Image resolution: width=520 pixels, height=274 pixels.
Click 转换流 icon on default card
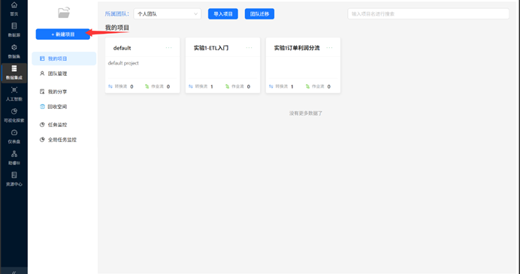tap(110, 86)
